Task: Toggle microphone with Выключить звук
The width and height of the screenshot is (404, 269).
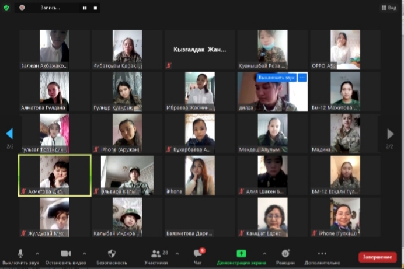Action: coord(21,256)
